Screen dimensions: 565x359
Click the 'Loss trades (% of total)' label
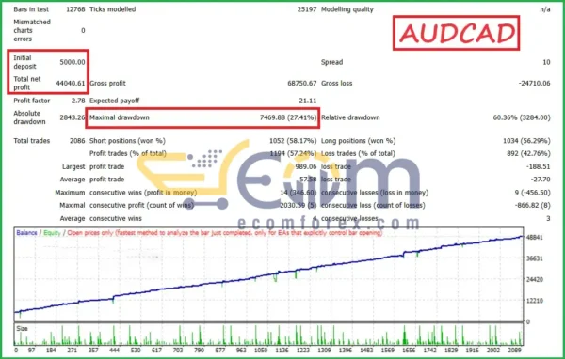358,153
